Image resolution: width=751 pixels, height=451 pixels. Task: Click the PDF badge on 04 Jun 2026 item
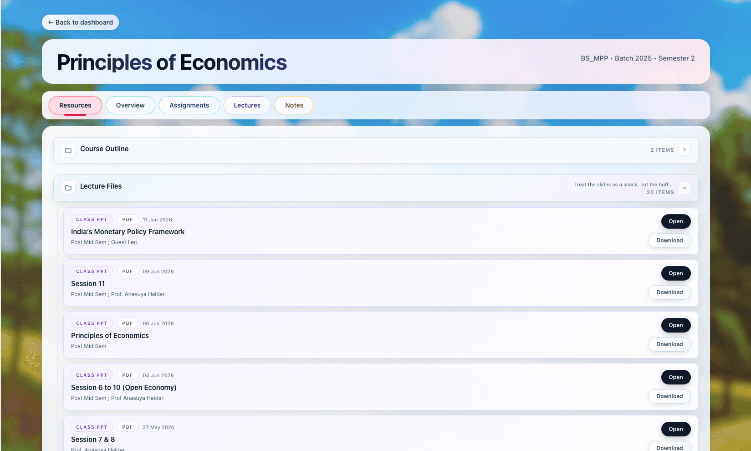click(x=128, y=375)
